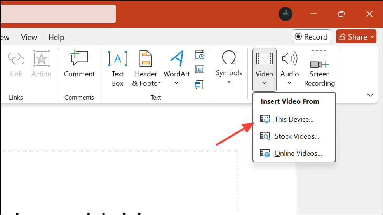Choose This Device... video option
Image resolution: width=383 pixels, height=215 pixels.
(x=294, y=119)
